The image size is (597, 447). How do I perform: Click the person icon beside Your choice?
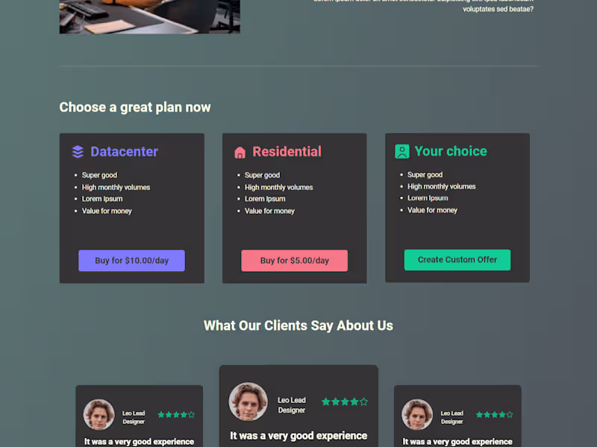click(x=401, y=150)
